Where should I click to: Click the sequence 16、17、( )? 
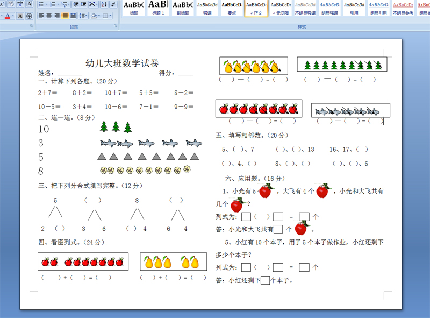coord(348,150)
